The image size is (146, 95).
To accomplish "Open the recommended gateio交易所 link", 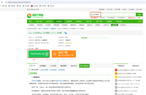I will click(44, 70).
